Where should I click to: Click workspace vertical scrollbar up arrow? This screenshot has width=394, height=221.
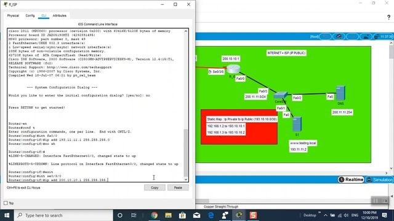click(x=392, y=43)
